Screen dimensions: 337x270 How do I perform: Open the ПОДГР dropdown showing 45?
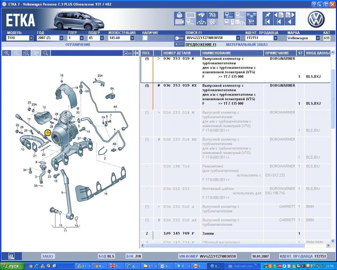point(102,38)
